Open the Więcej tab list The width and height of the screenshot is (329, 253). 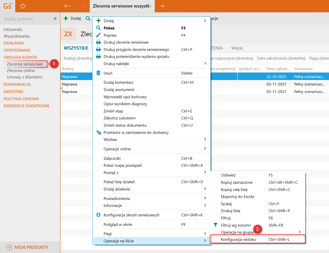click(237, 48)
